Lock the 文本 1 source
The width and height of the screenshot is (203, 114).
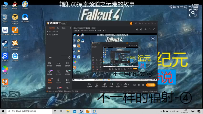tap(50, 31)
